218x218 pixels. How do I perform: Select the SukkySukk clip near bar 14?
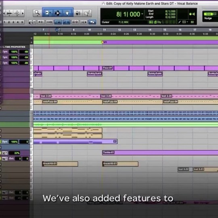(x=155, y=74)
